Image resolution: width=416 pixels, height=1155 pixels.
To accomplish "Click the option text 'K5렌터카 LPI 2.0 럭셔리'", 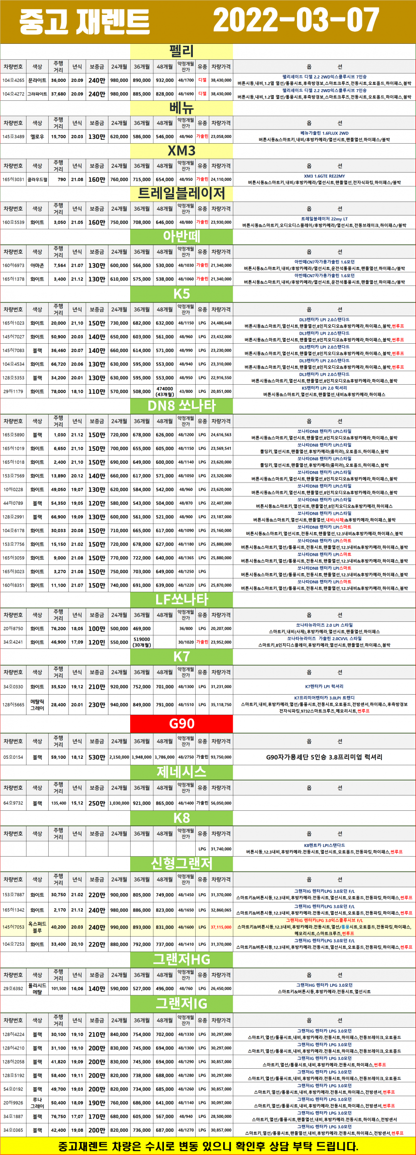I will [x=324, y=388].
